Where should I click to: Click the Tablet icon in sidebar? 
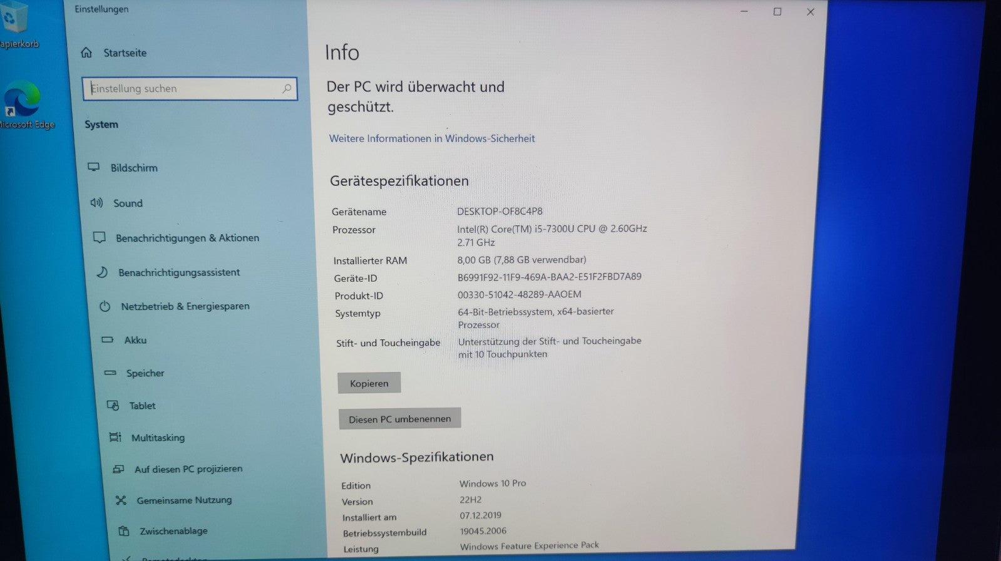click(x=113, y=405)
